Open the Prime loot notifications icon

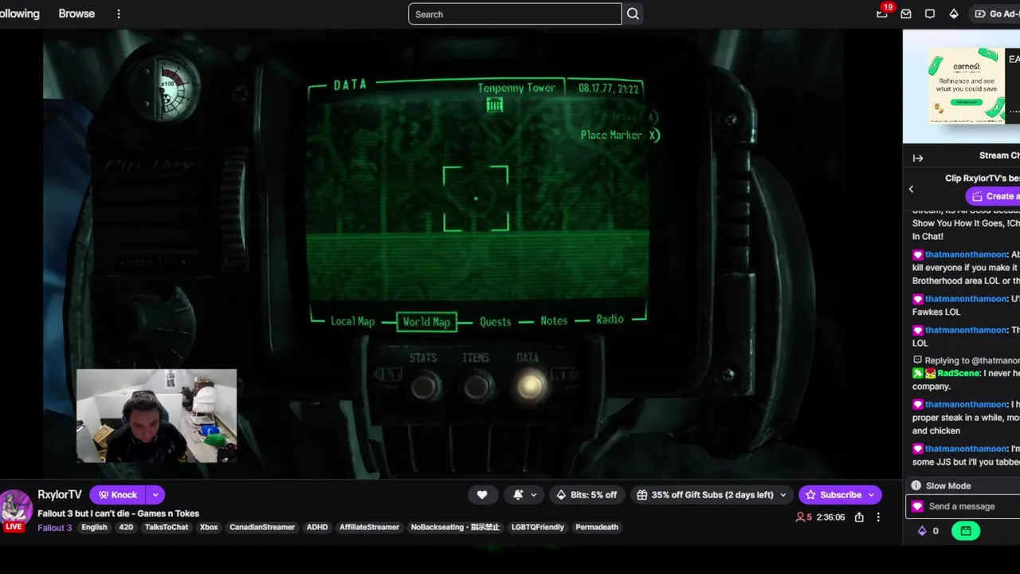tap(882, 14)
